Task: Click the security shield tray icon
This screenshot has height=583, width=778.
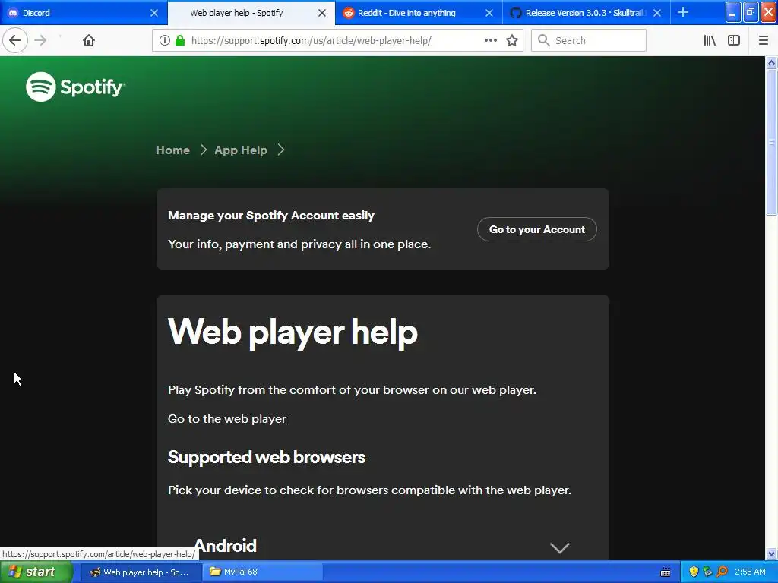Action: (694, 572)
